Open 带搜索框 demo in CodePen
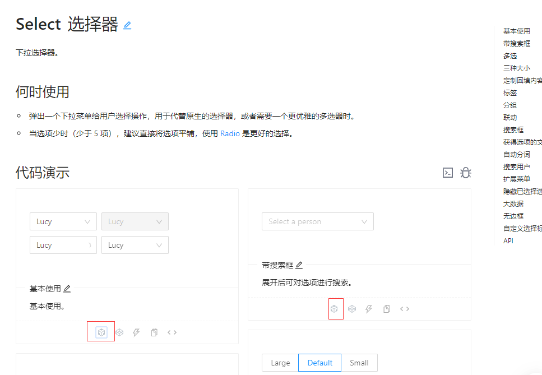The height and width of the screenshot is (375, 542). 352,309
